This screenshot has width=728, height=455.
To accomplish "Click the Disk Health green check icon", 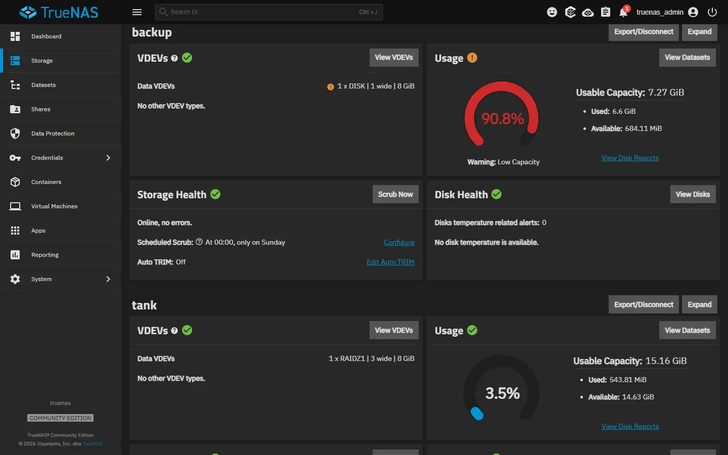I will 496,194.
